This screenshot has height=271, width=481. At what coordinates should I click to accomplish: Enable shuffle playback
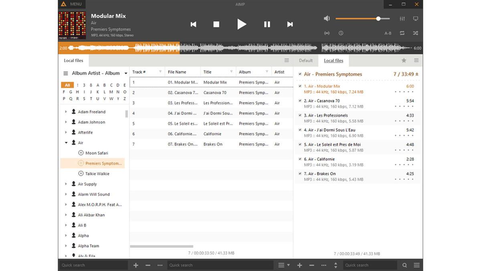416,33
